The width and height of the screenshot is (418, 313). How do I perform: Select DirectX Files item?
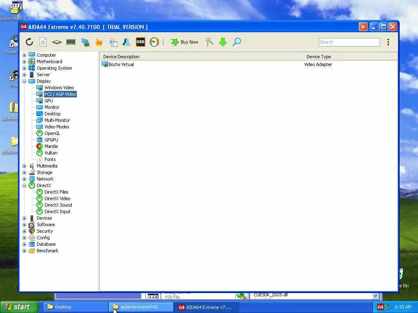tap(56, 192)
